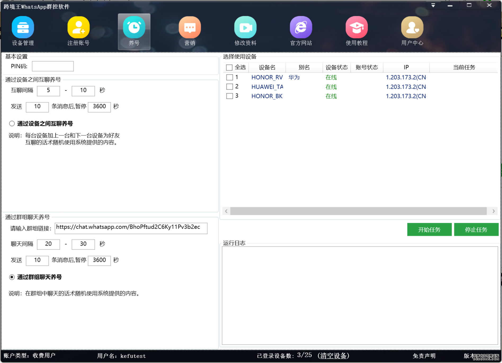Viewport: 502px width, 363px height.
Task: Open the title bar dropdown arrow menu
Action: 433,5
